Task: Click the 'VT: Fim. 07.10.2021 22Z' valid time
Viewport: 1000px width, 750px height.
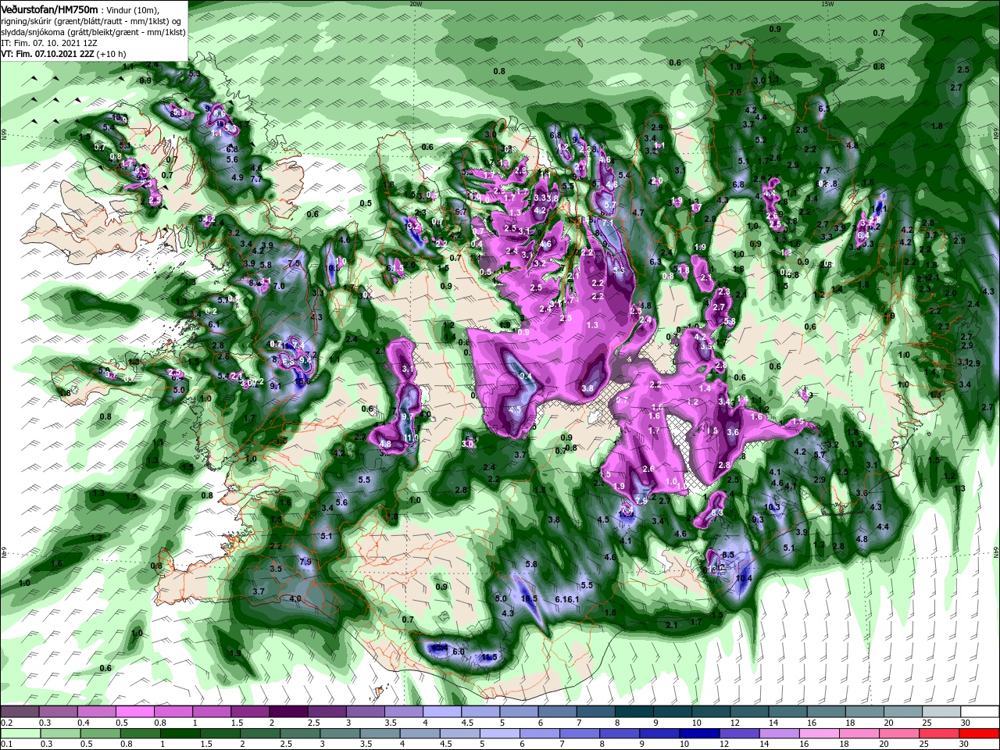Action: point(48,55)
